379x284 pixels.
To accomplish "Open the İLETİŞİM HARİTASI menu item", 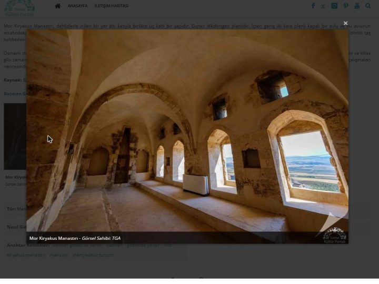I will [x=111, y=6].
